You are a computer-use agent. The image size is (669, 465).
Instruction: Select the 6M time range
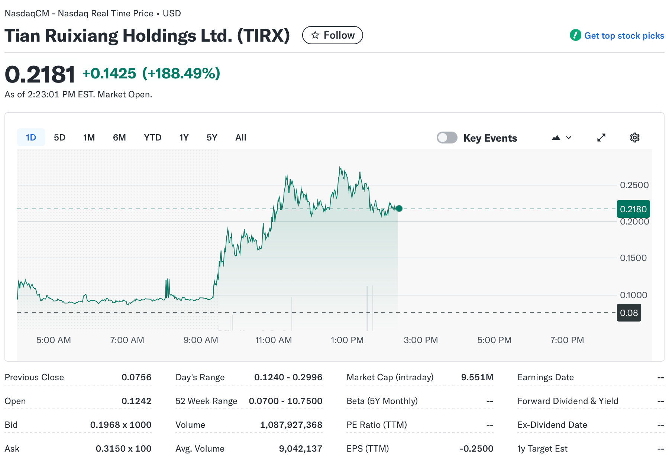[x=119, y=137]
